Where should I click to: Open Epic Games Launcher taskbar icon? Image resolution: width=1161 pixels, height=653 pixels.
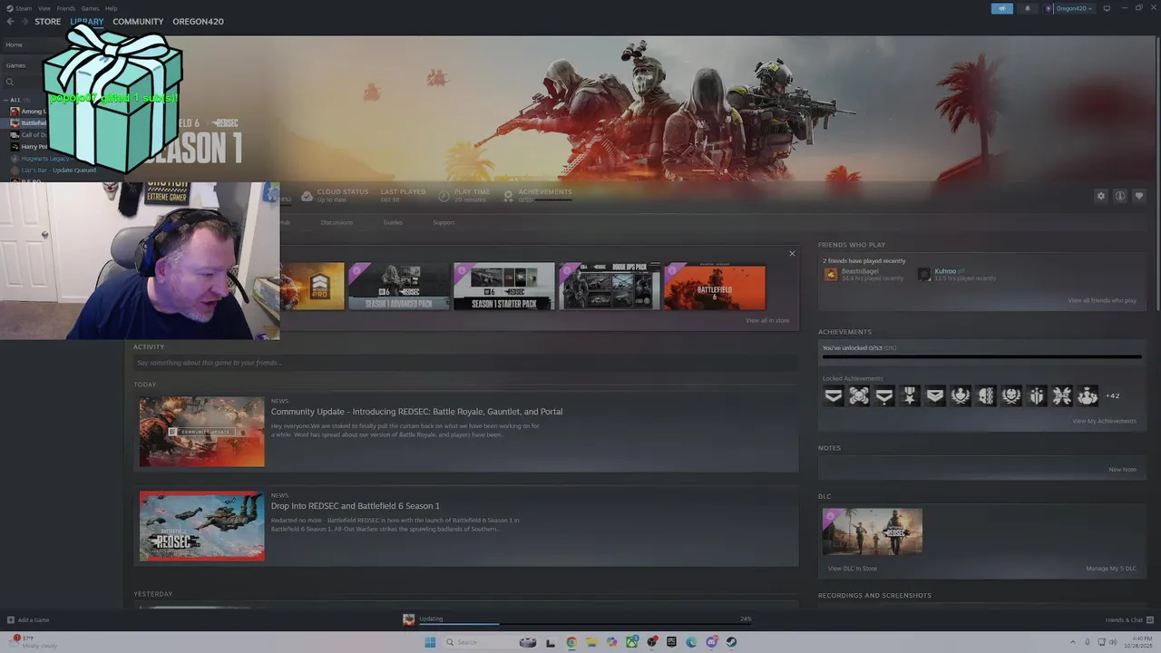click(x=671, y=642)
